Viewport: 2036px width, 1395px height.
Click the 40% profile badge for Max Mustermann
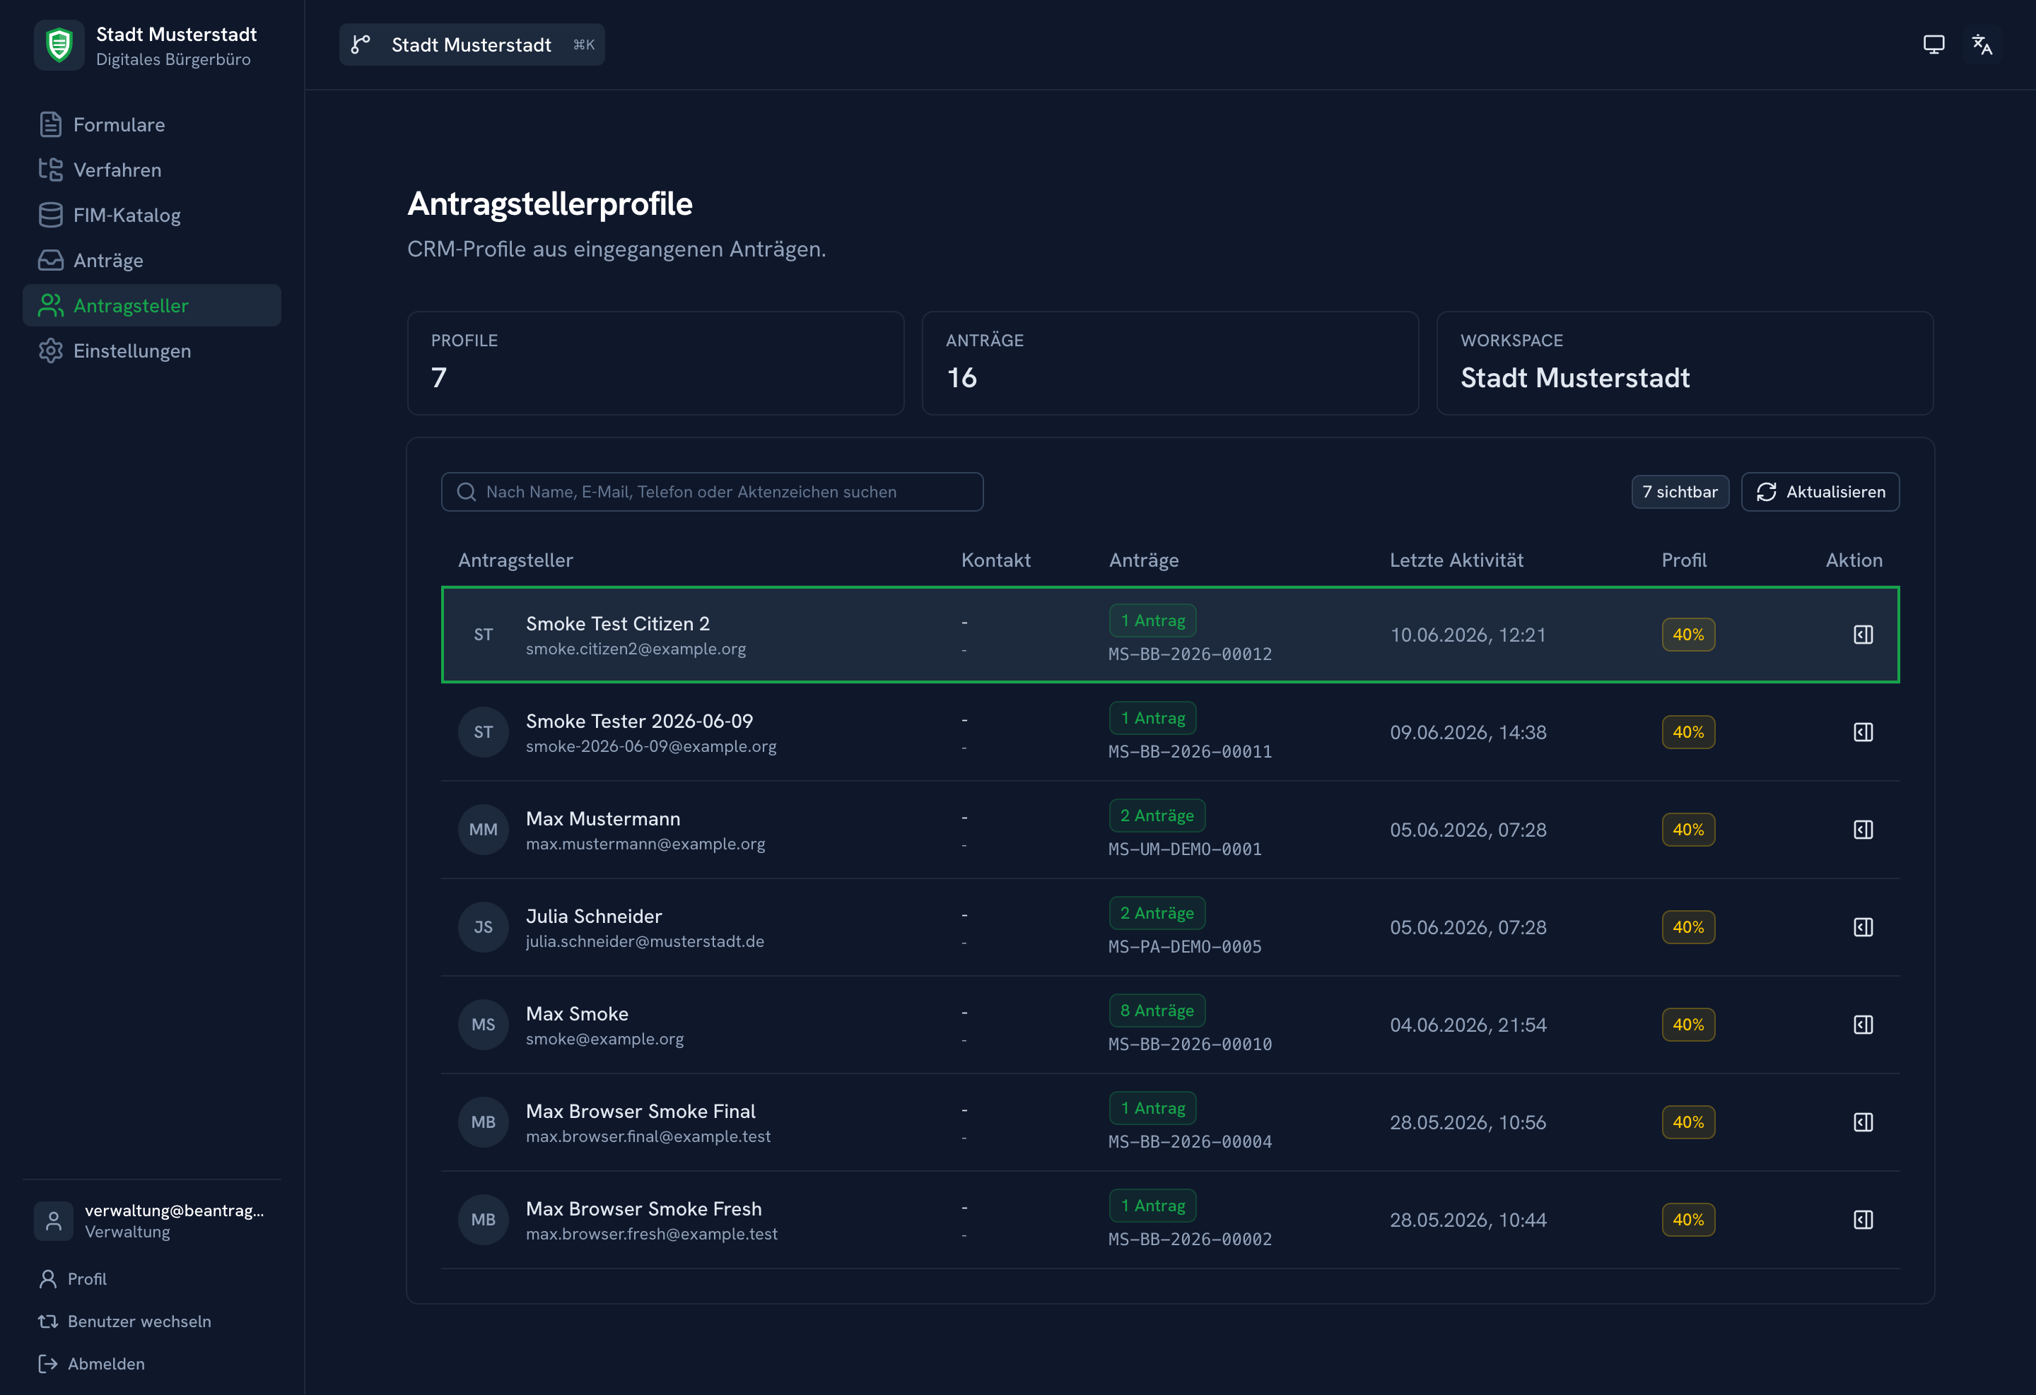1688,829
